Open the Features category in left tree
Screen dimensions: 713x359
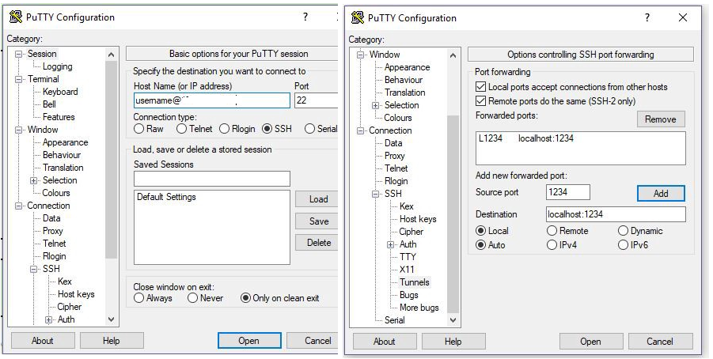point(59,117)
